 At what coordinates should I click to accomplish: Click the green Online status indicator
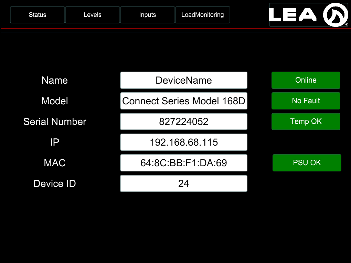click(306, 80)
